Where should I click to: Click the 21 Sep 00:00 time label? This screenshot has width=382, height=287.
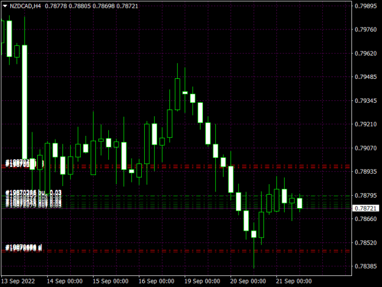(x=293, y=281)
